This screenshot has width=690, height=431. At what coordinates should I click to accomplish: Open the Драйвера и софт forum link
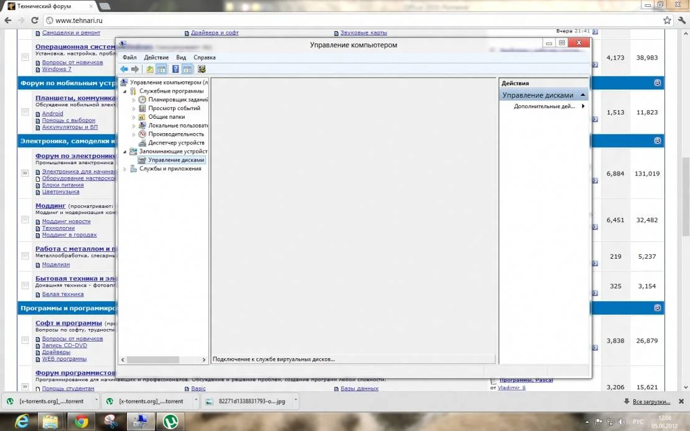(x=214, y=32)
